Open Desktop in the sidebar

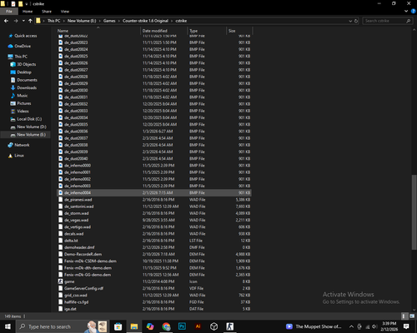(24, 72)
